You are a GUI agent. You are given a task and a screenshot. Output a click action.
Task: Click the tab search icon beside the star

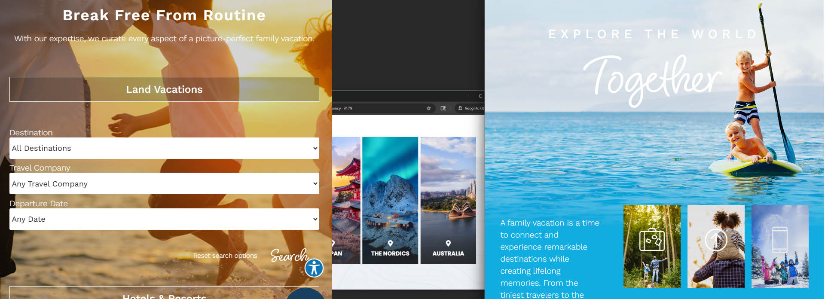443,108
